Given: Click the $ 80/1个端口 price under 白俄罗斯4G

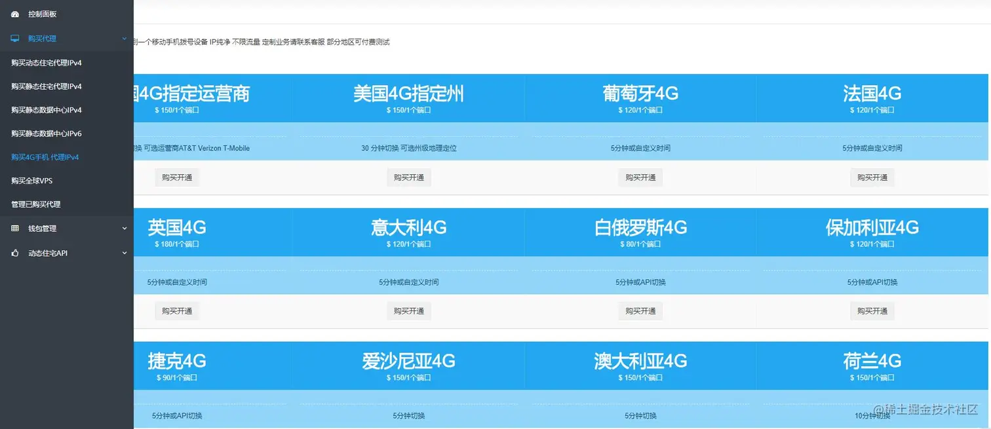Looking at the screenshot, I should click(x=640, y=244).
